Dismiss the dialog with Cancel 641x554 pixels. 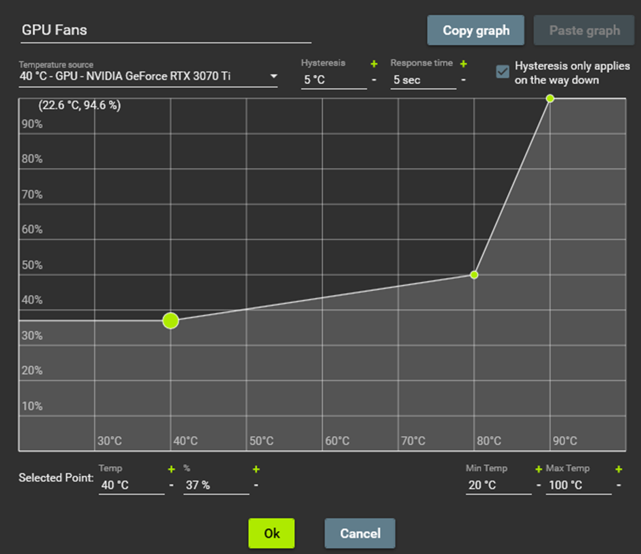[359, 534]
